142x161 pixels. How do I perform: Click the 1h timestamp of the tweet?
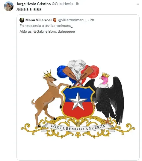77,4
